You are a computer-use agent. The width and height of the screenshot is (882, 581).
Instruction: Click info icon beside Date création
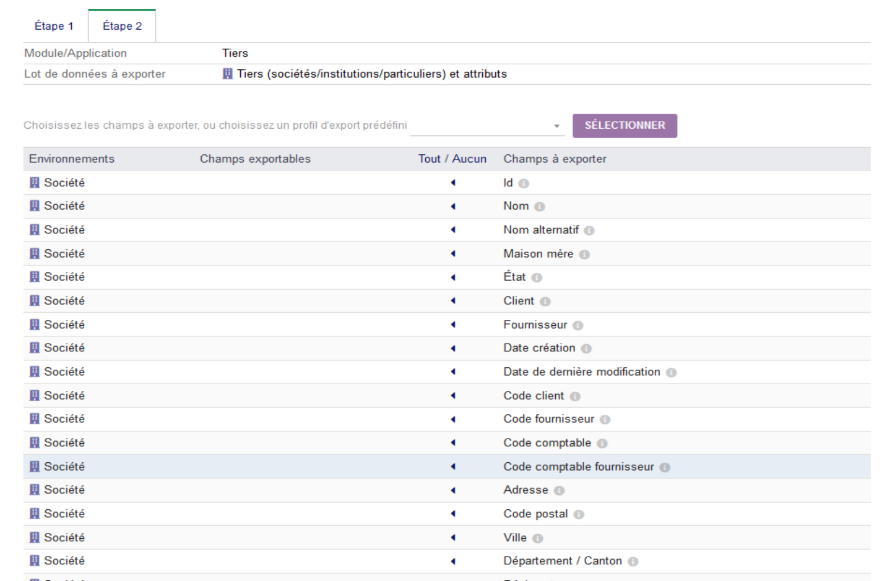coord(586,349)
